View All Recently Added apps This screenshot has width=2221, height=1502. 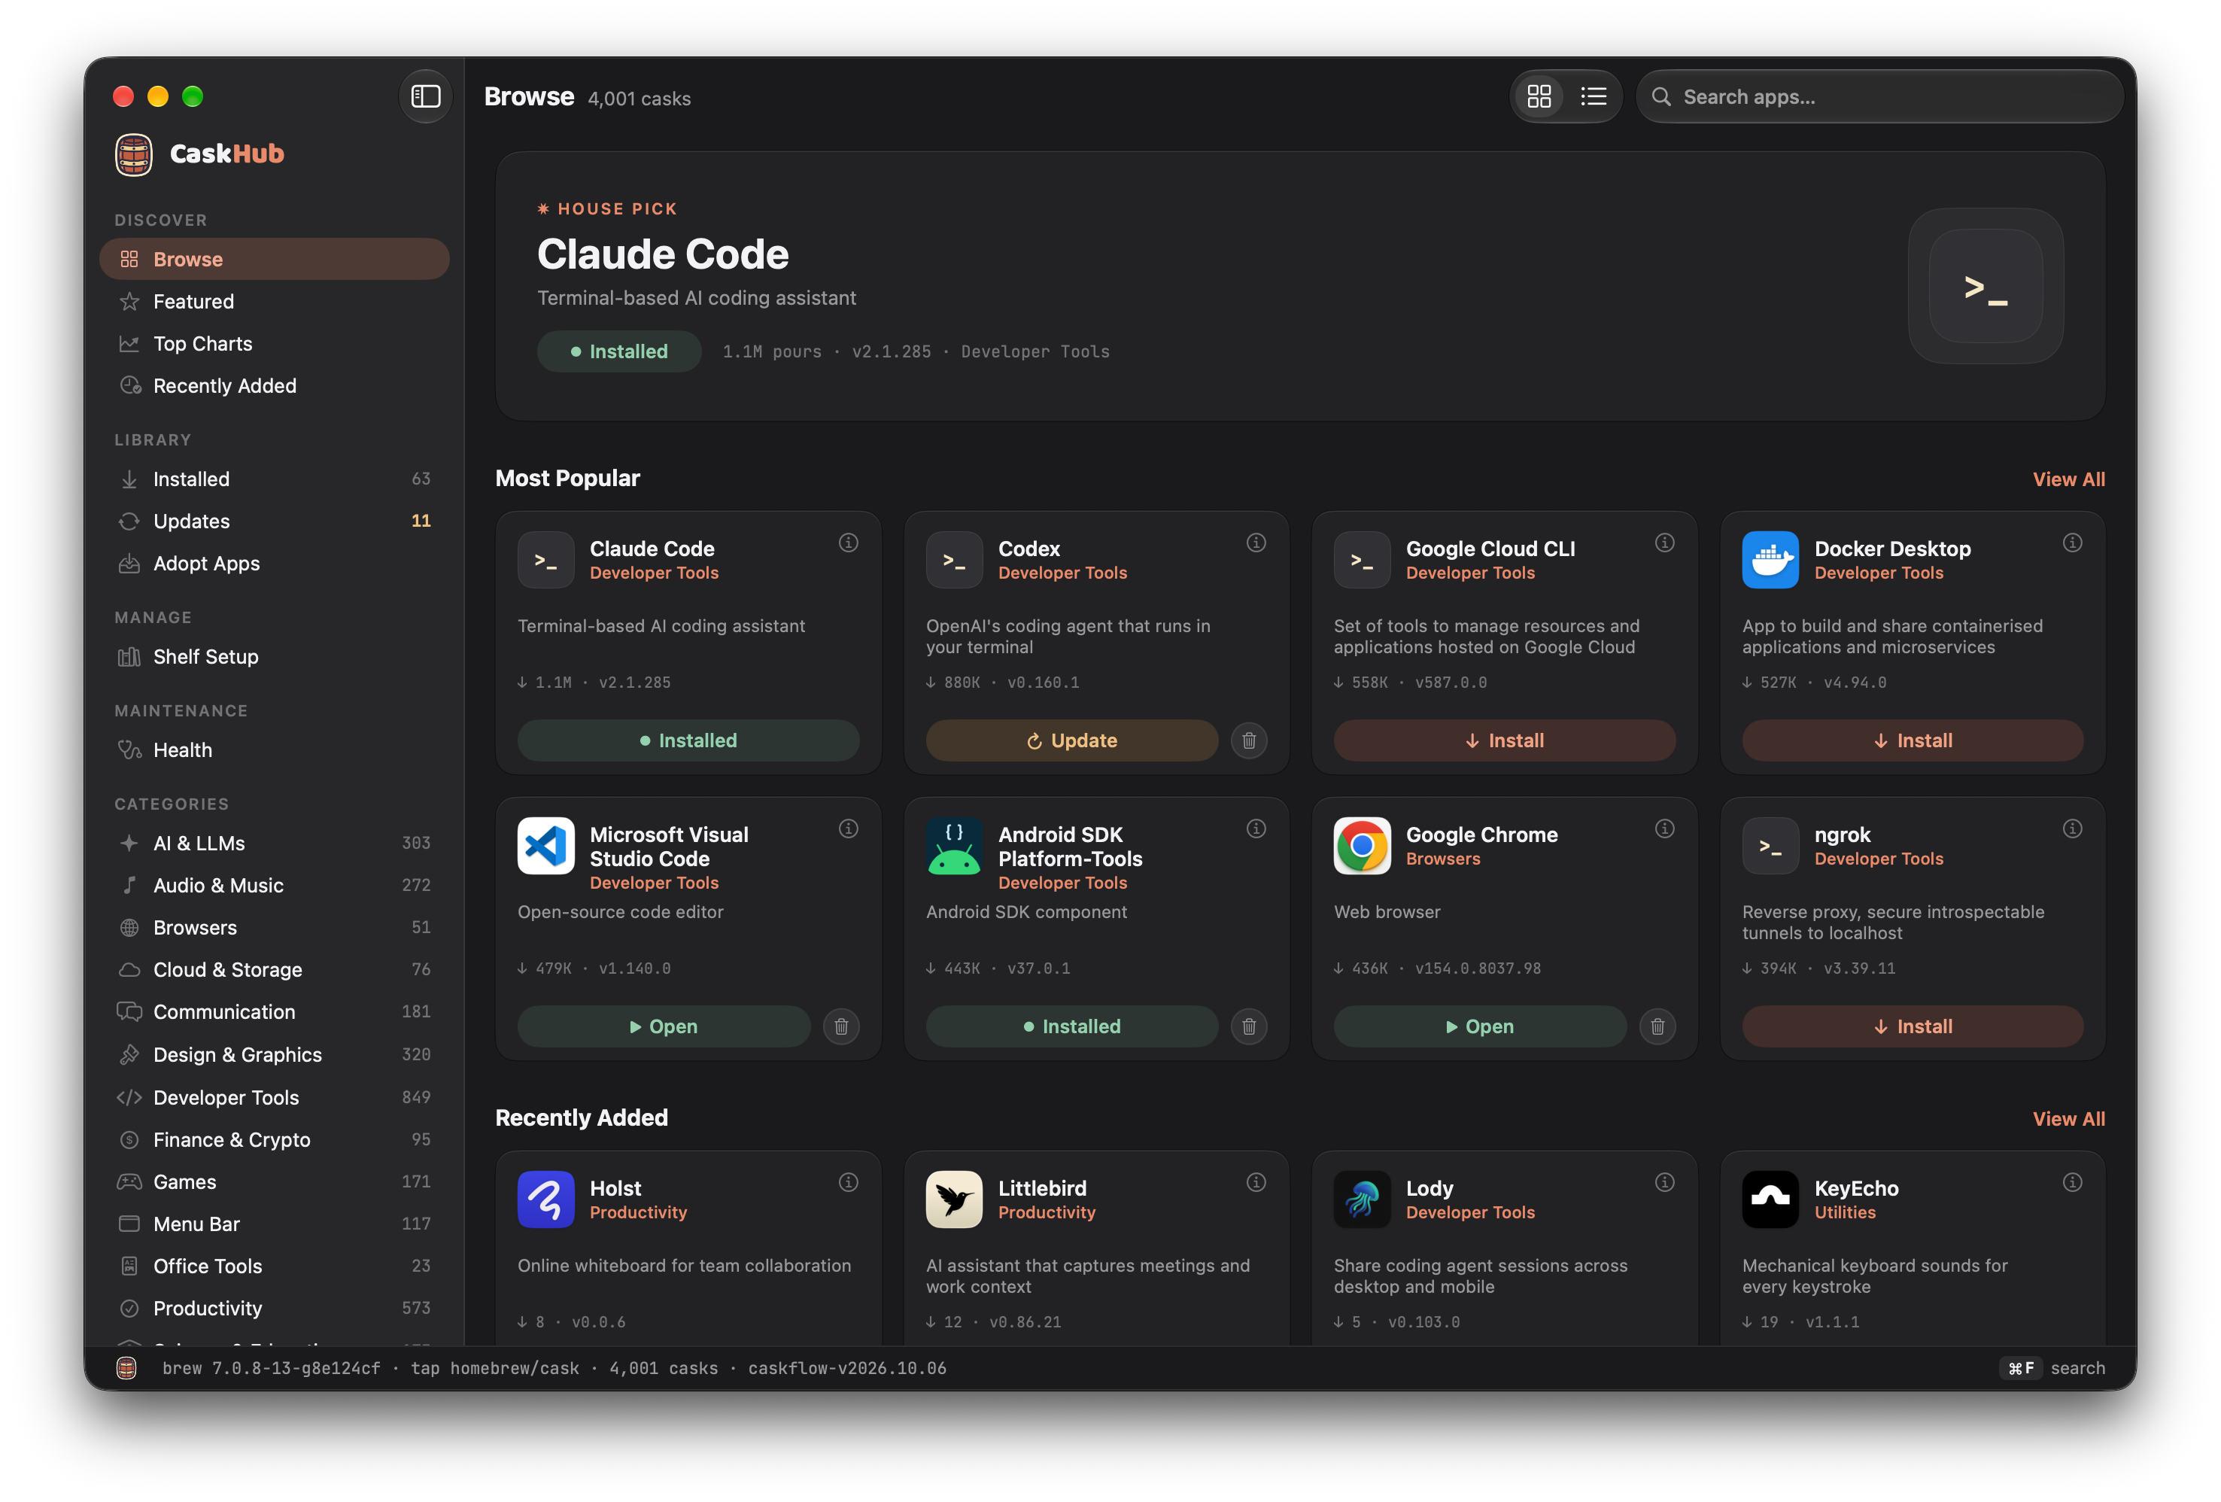coord(2068,1119)
